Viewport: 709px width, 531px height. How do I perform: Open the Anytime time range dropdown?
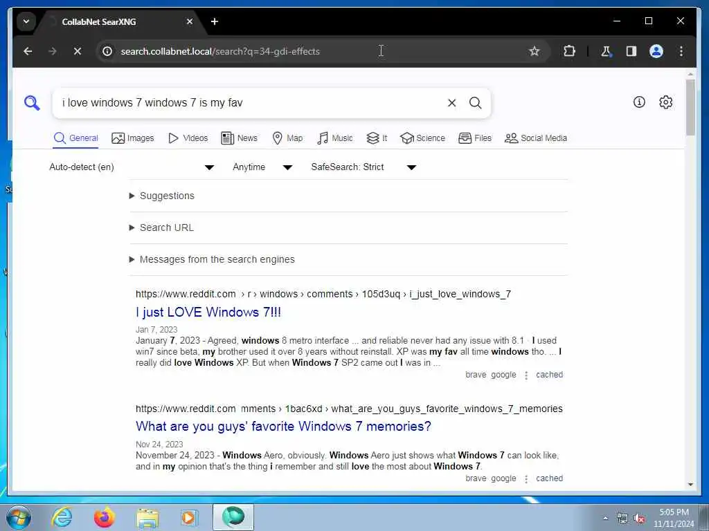[x=262, y=167]
